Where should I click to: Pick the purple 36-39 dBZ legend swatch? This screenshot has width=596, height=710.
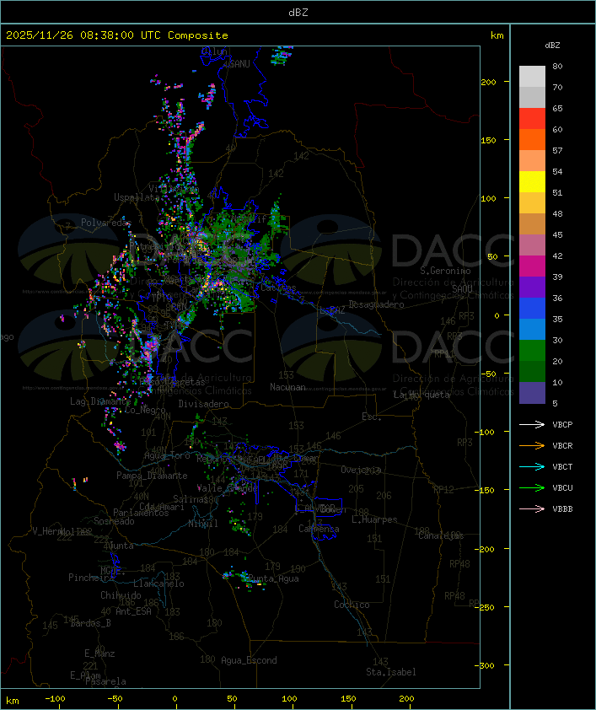532,287
